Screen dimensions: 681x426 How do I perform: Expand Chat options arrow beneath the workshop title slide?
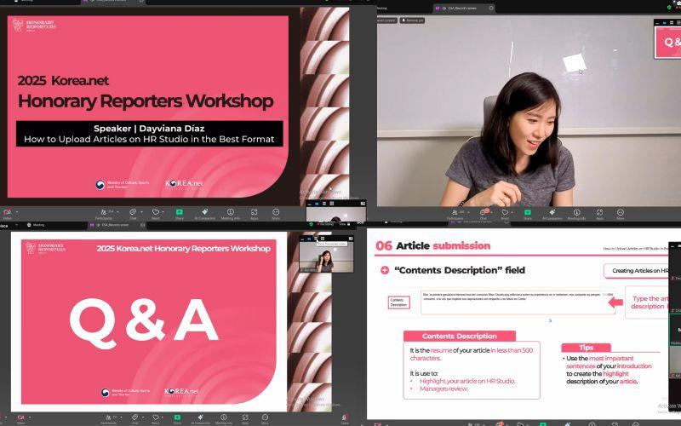140,212
